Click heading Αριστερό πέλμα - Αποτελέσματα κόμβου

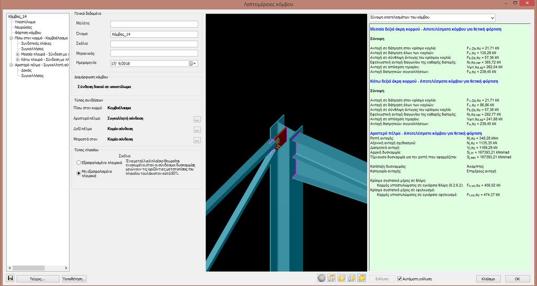pyautogui.click(x=426, y=133)
